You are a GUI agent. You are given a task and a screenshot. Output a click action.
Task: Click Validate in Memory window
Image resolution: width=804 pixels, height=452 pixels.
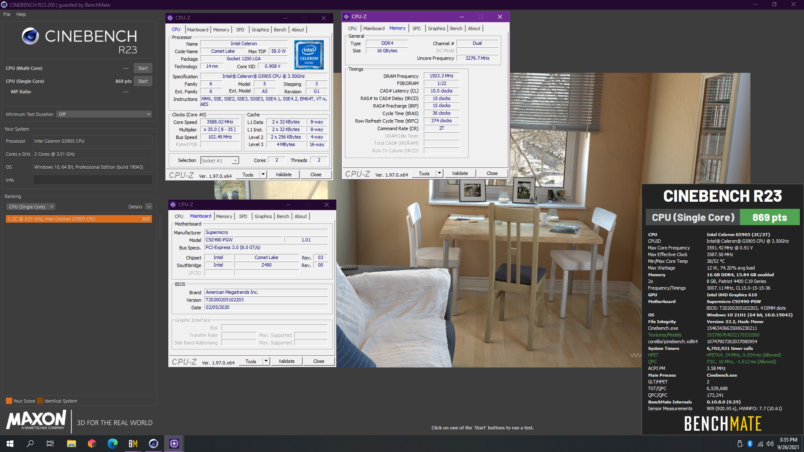pyautogui.click(x=460, y=173)
